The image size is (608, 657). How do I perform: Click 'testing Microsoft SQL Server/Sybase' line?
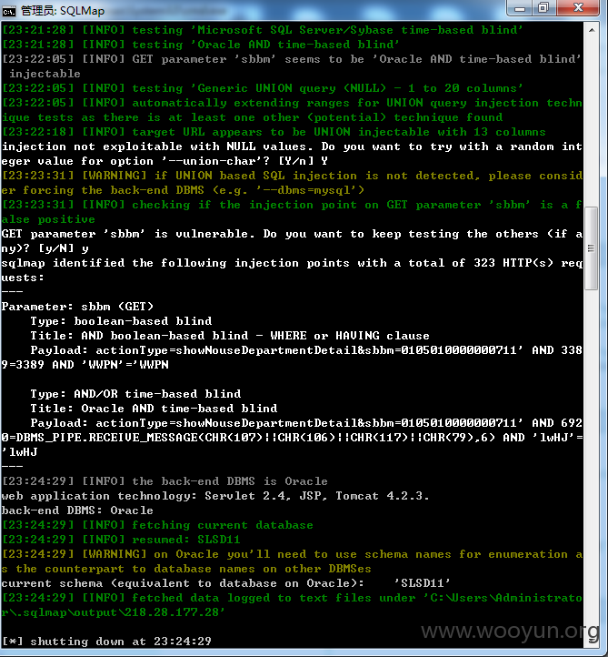click(263, 30)
